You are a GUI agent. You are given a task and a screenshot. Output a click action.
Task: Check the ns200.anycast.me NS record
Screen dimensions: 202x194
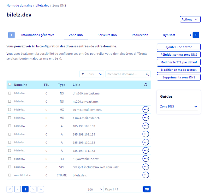coord(9,101)
